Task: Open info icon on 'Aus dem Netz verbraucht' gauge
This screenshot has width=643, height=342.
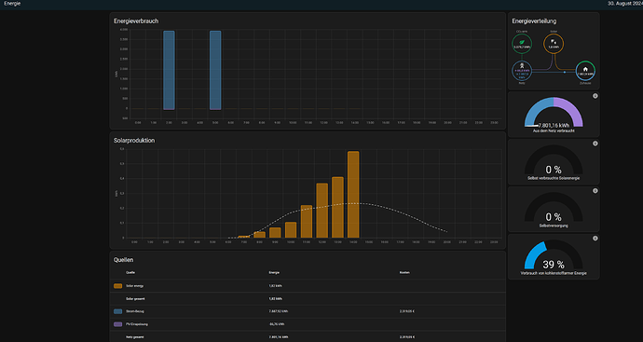Action: pyautogui.click(x=595, y=96)
